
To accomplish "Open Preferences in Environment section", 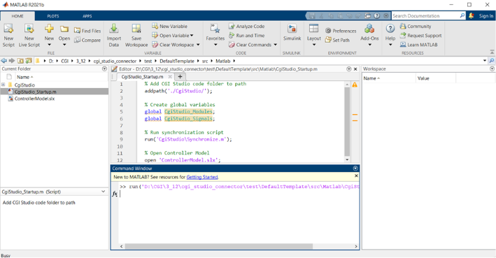I will (x=341, y=31).
